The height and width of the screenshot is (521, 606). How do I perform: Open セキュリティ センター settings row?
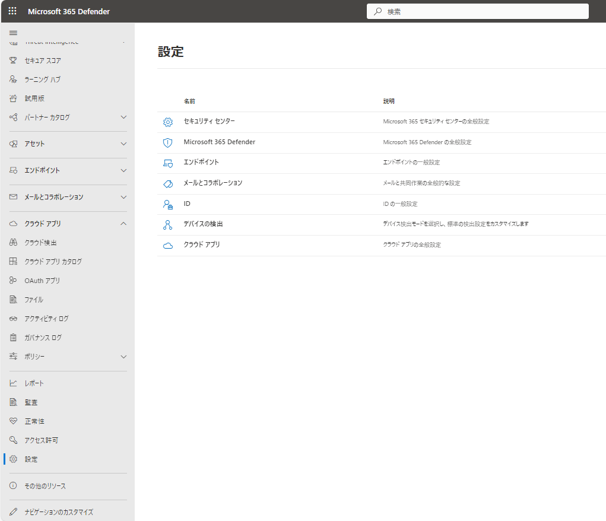382,122
